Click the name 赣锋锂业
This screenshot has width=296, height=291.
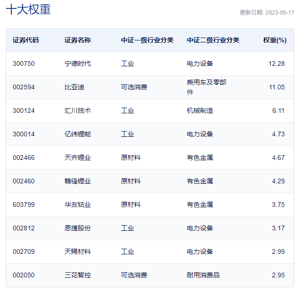click(78, 181)
